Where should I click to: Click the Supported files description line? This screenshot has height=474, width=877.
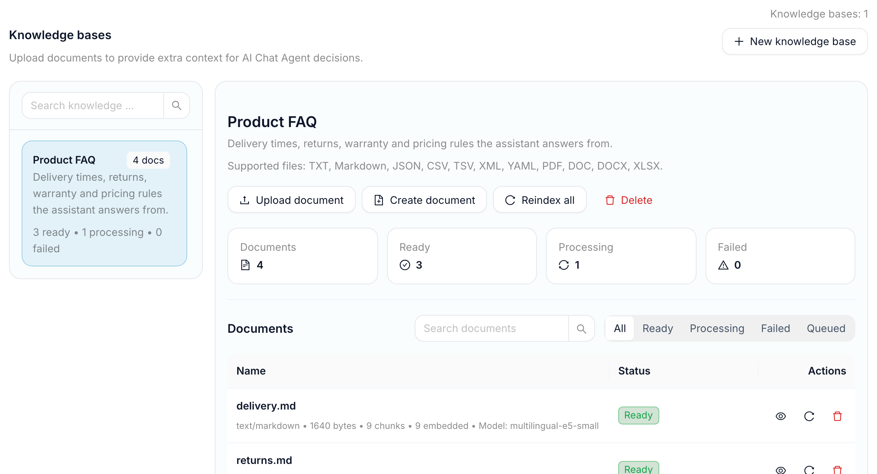click(x=445, y=166)
